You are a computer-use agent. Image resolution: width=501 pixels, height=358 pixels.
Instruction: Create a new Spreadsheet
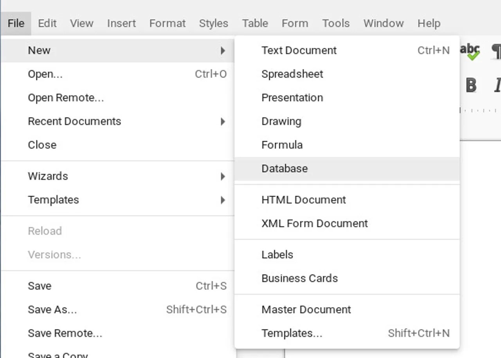(292, 74)
